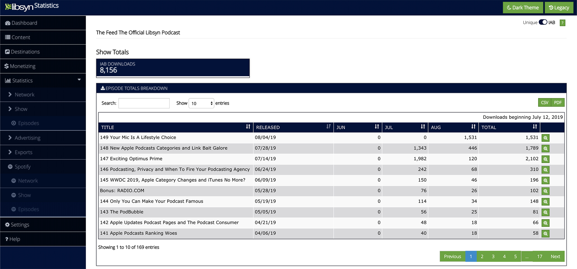Sort table by TITLE column arrows
The image size is (577, 269).
248,127
